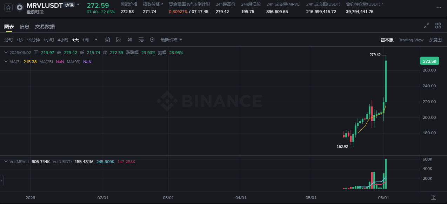Click the MA(99) indicator label
The width and height of the screenshot is (447, 204).
(x=74, y=62)
